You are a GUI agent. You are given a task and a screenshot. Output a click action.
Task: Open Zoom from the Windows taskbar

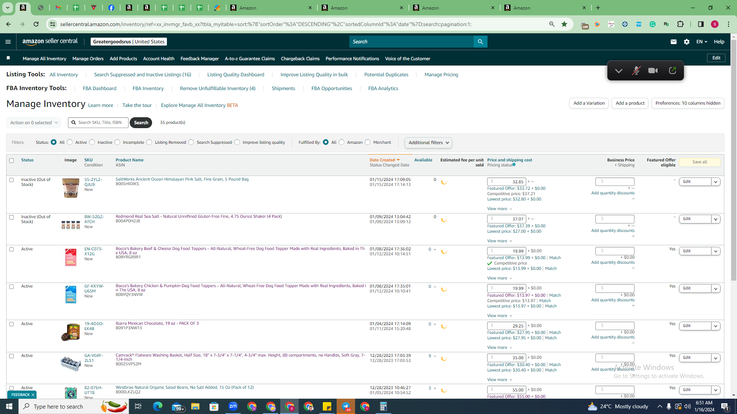coord(233,406)
